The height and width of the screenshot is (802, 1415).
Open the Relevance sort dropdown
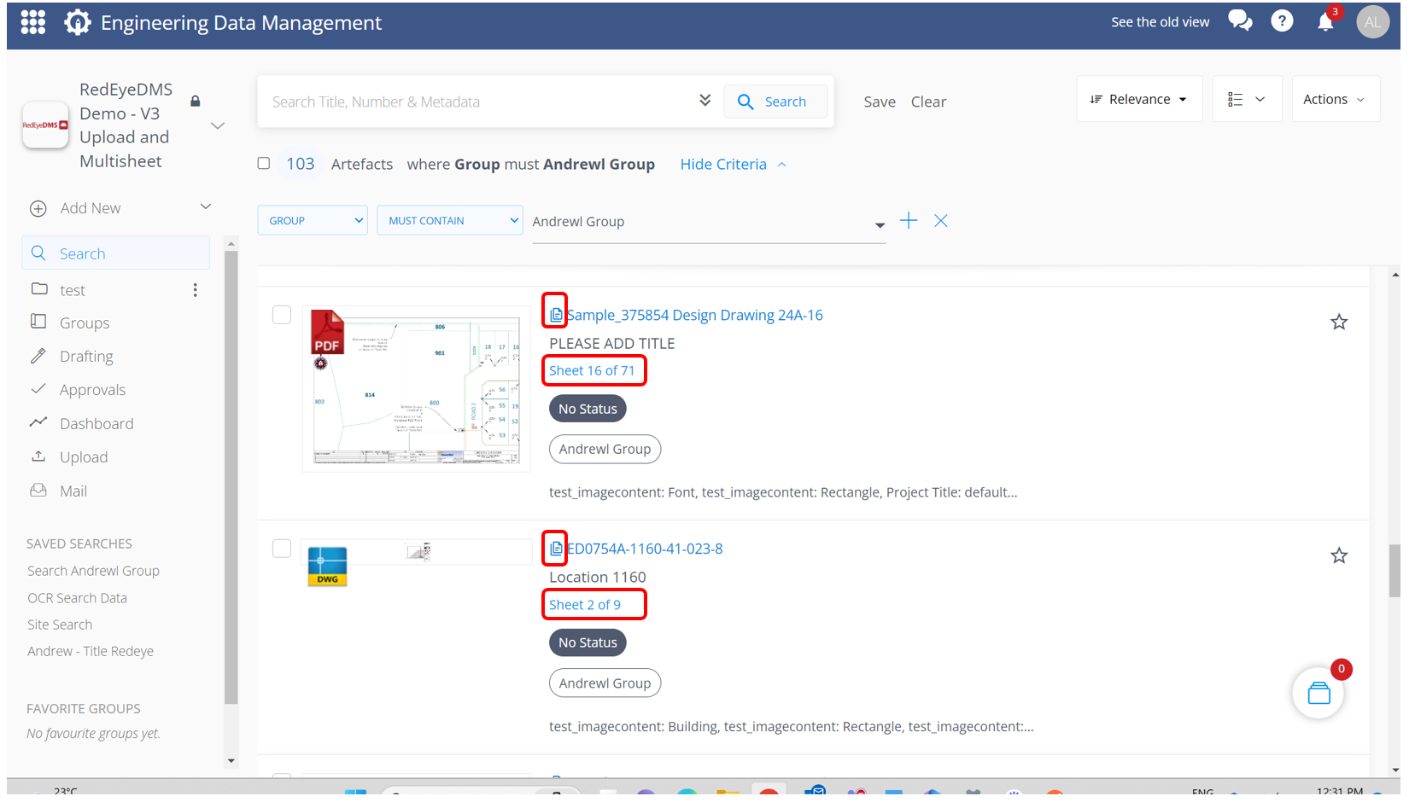click(x=1138, y=100)
